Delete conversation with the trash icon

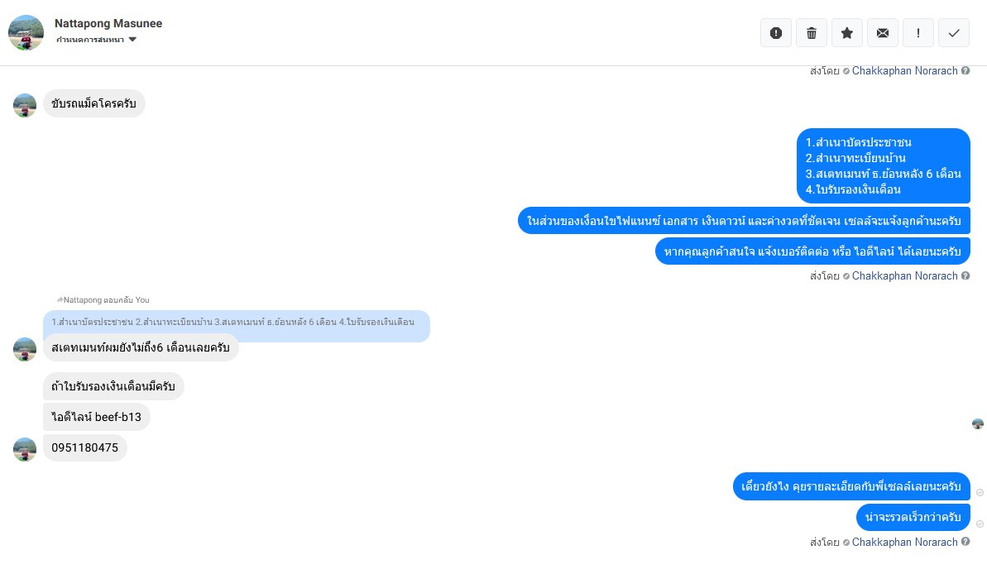tap(811, 33)
